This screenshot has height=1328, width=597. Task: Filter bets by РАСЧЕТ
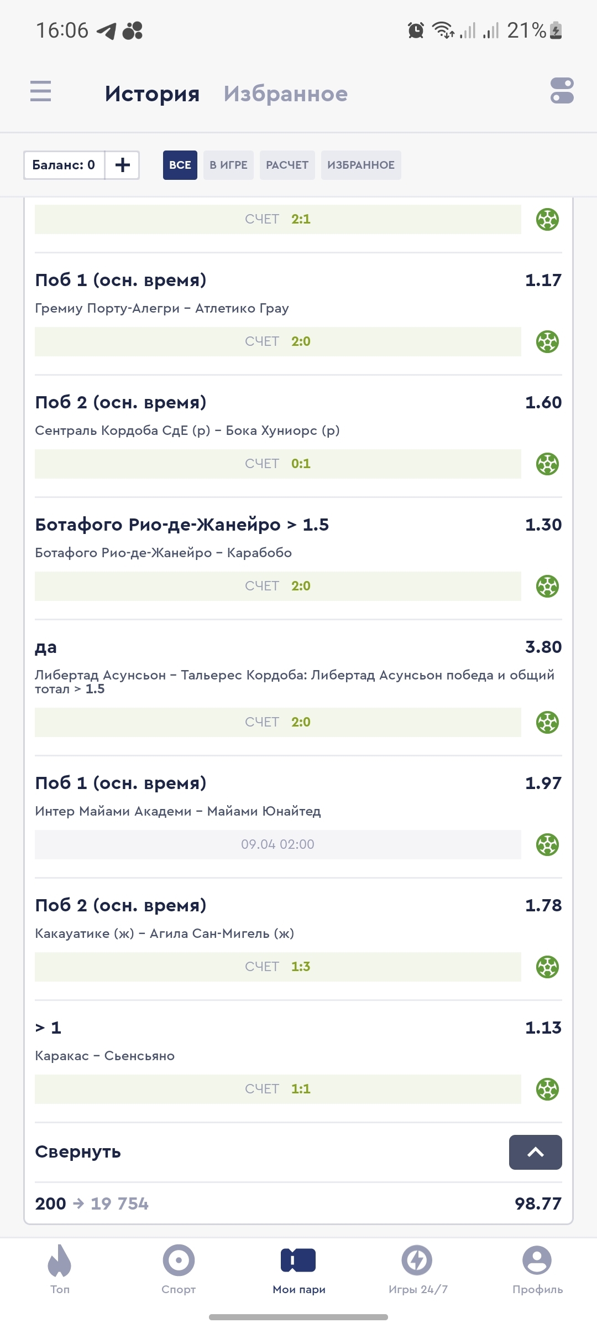pos(287,165)
